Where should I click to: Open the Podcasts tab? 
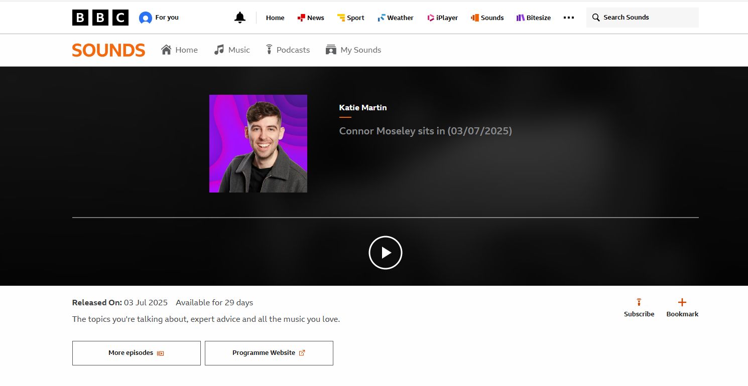[288, 50]
